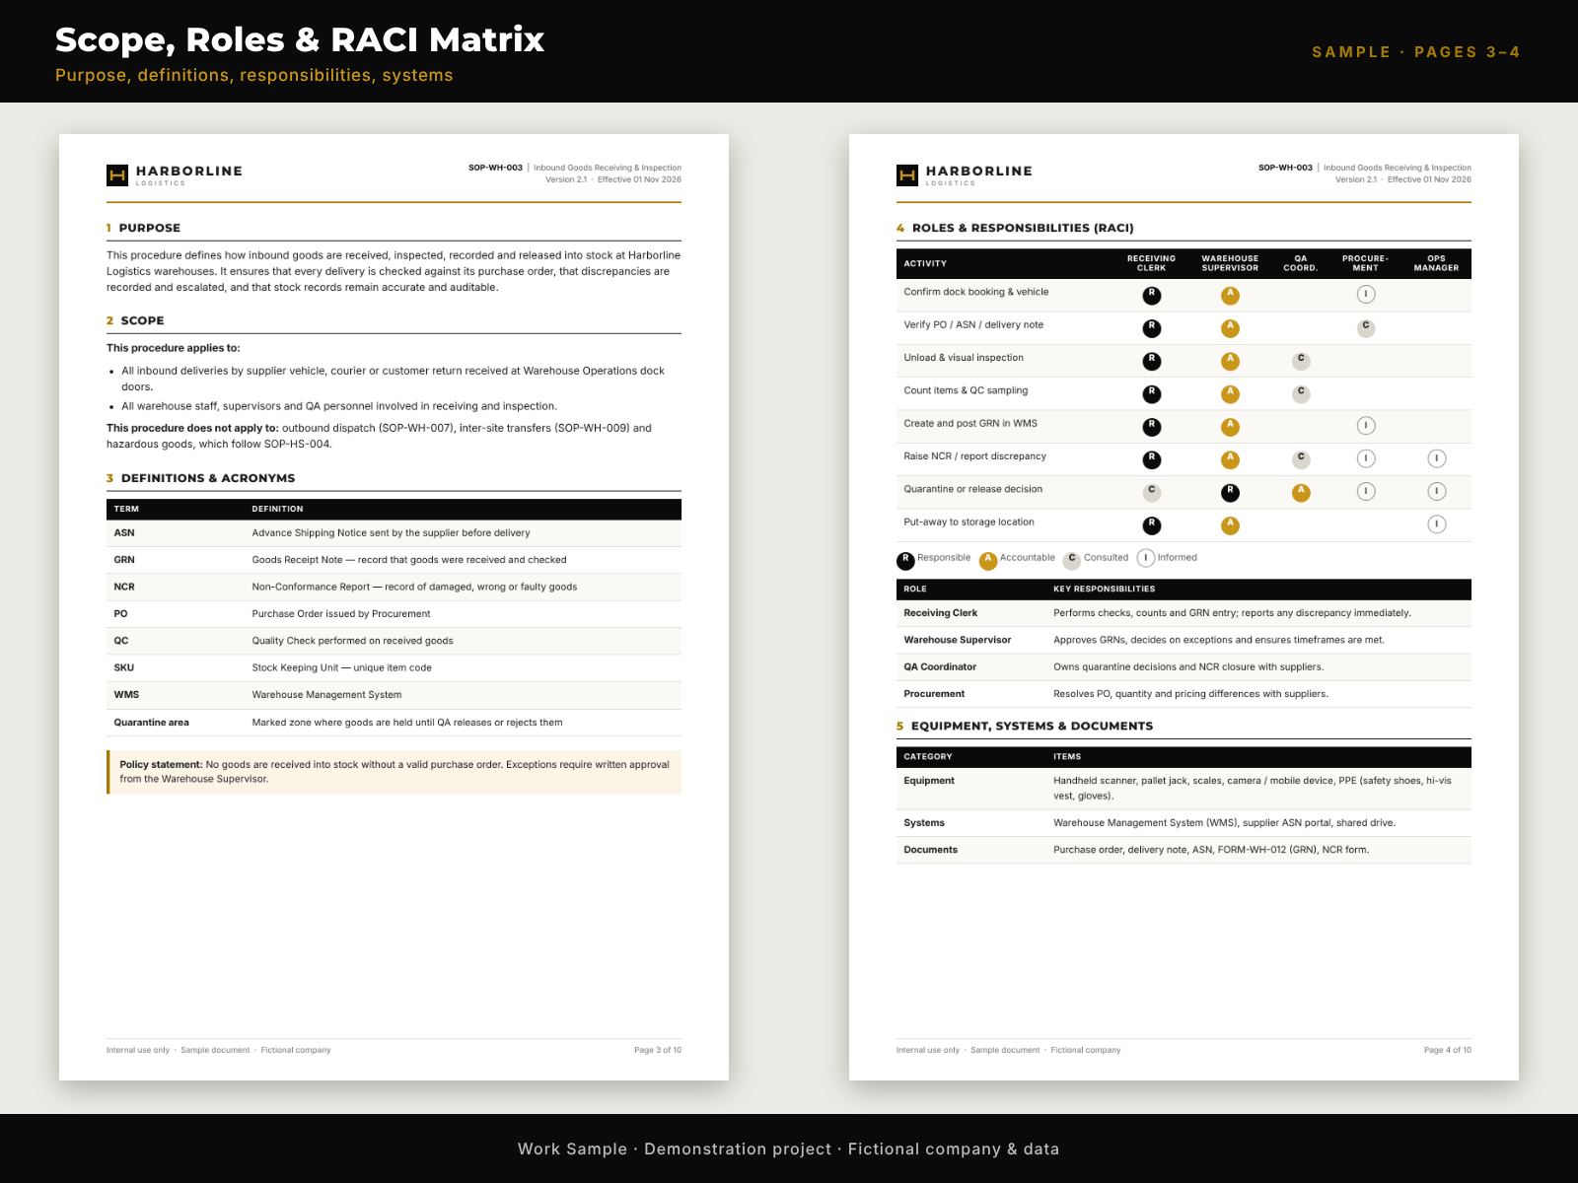Select the C marker in Unload & visual inspection row
This screenshot has height=1183, width=1578.
(1301, 361)
